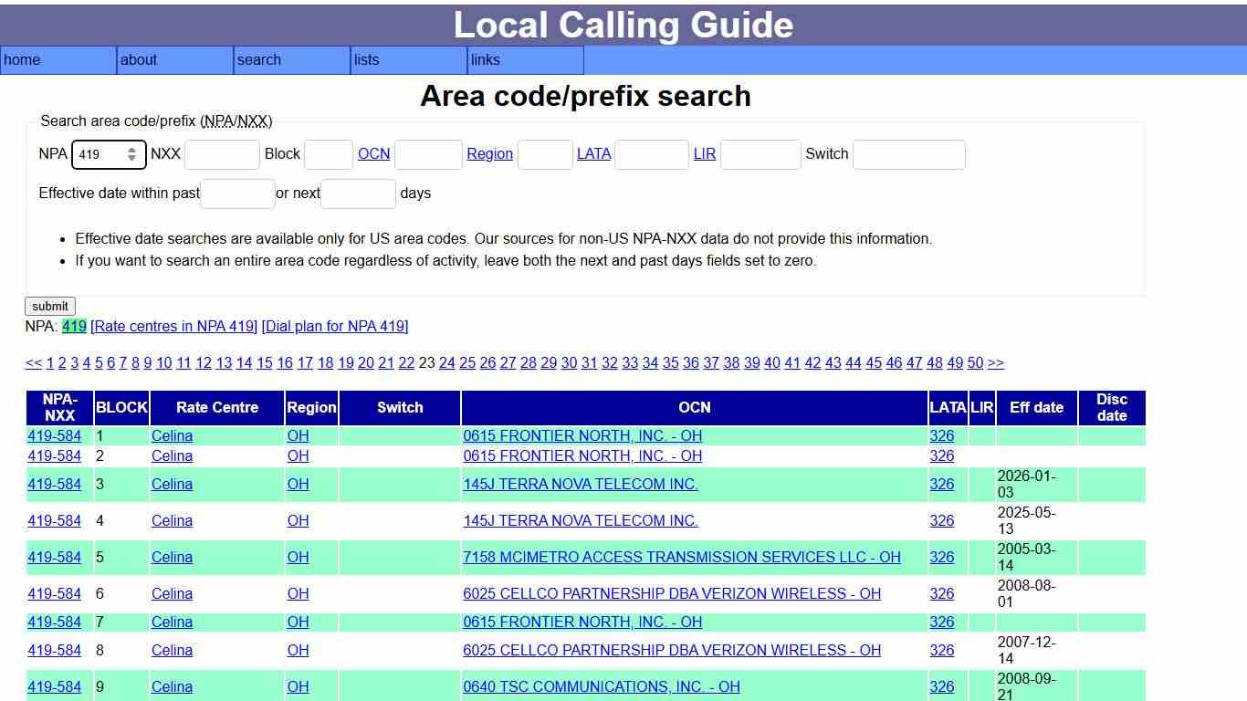The image size is (1247, 701).
Task: Go to results page 24
Action: click(446, 362)
